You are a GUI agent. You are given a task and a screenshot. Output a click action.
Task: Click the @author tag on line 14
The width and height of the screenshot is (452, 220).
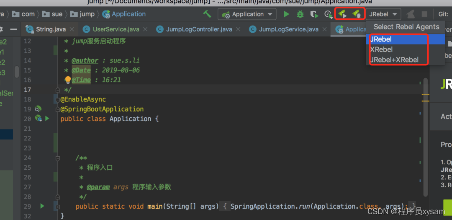(85, 60)
